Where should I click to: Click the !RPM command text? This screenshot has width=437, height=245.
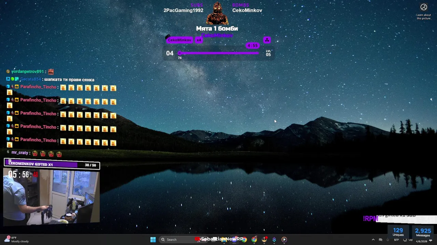[370, 219]
